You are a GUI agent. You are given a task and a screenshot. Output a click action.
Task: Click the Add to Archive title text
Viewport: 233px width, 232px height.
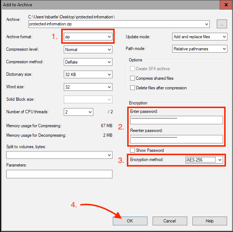(x=18, y=5)
